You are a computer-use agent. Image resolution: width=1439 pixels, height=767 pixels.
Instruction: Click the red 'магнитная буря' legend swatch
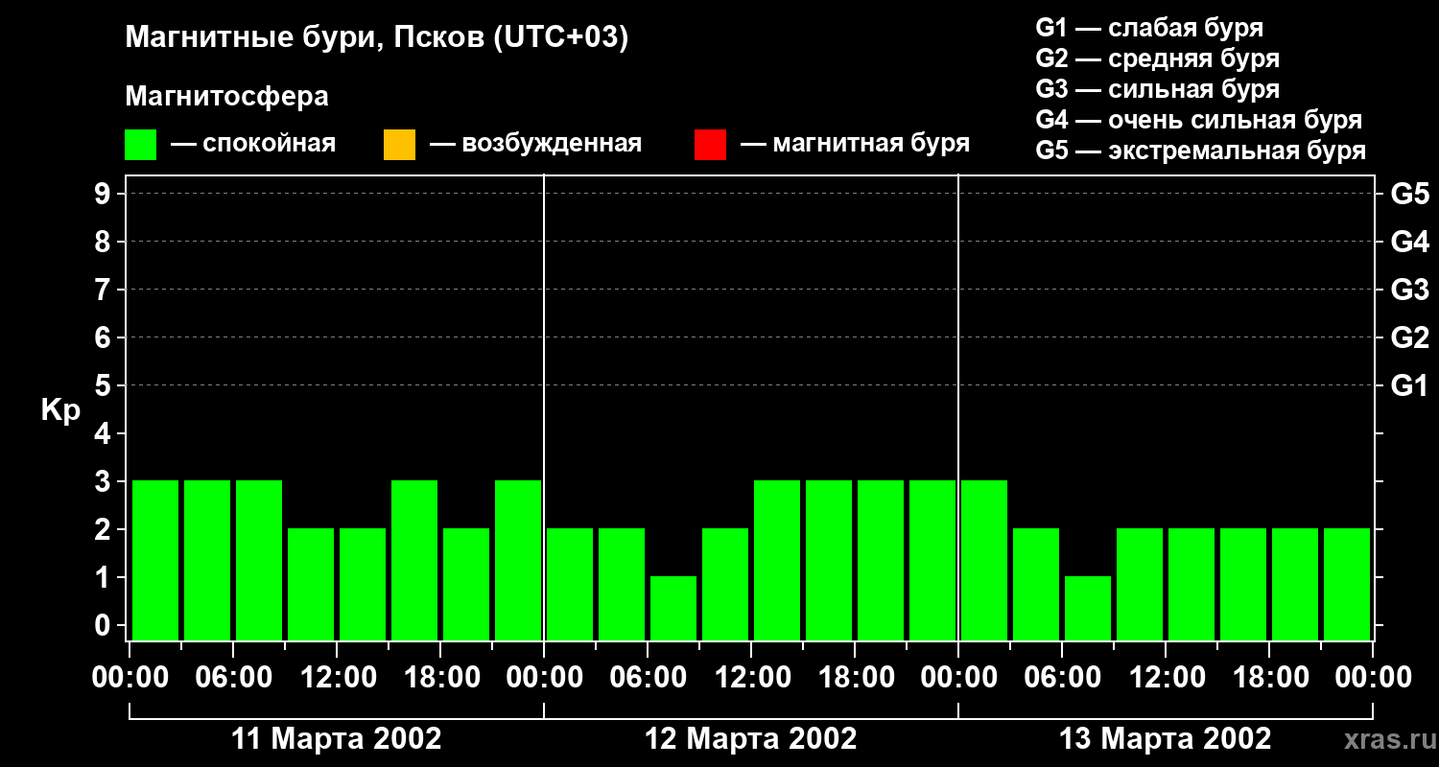click(710, 145)
